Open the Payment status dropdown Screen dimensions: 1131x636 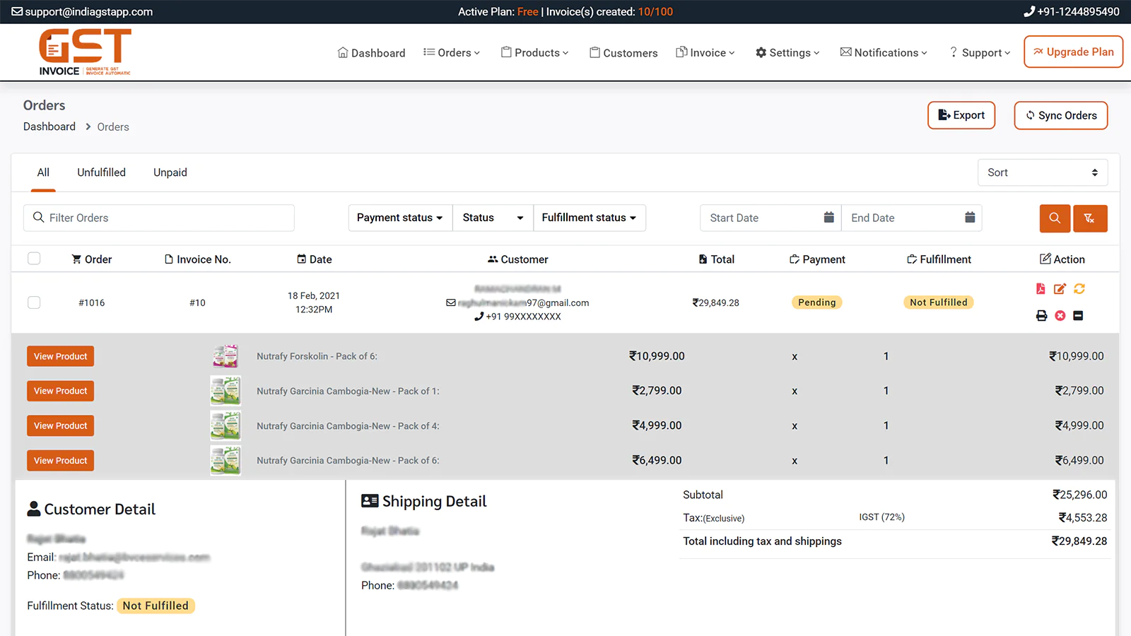click(399, 218)
